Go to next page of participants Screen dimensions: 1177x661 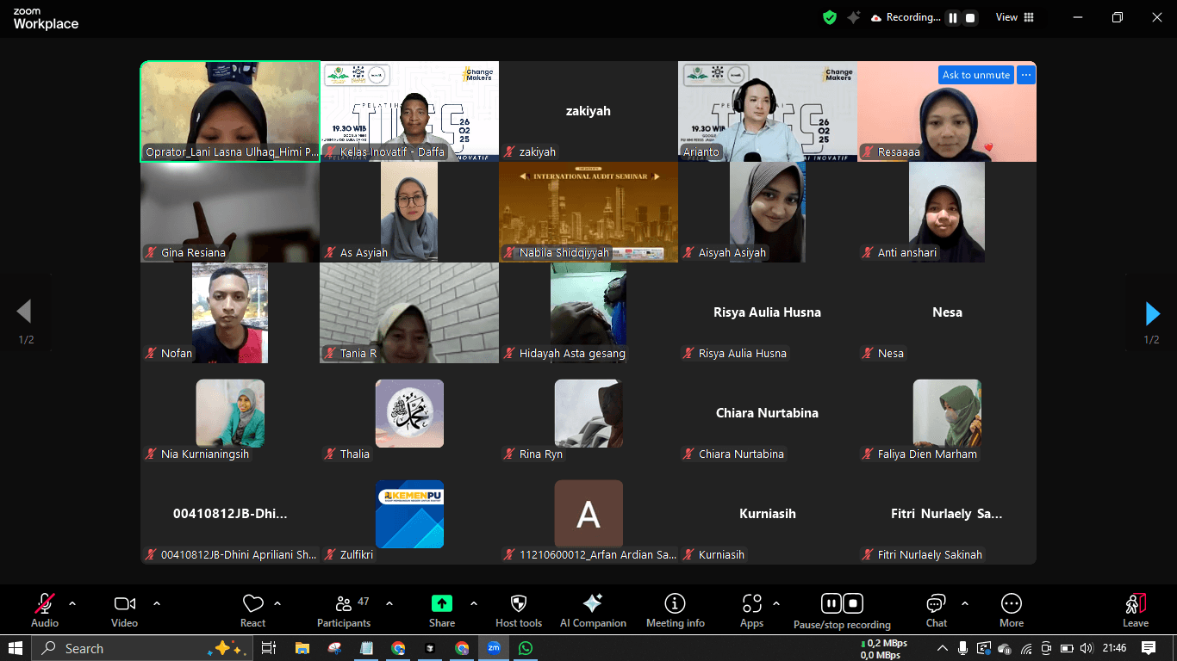click(x=1152, y=312)
